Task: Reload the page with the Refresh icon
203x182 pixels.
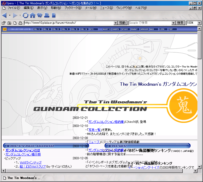Action: tap(25, 15)
